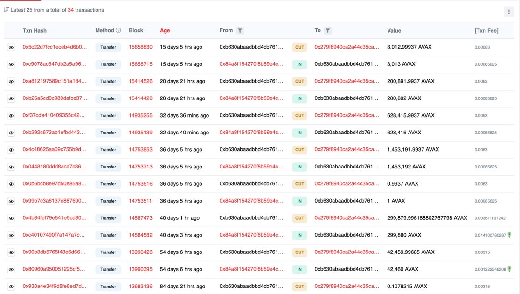This screenshot has height=294, width=520.
Task: Open the From column filter
Action: (240, 30)
